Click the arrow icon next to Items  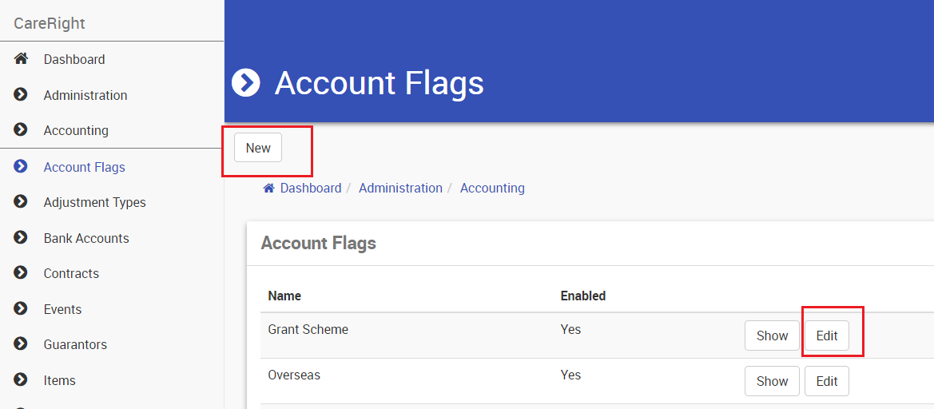[22, 380]
